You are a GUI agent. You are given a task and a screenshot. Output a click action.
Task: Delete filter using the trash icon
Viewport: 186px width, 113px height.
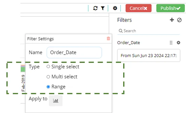pyautogui.click(x=108, y=38)
